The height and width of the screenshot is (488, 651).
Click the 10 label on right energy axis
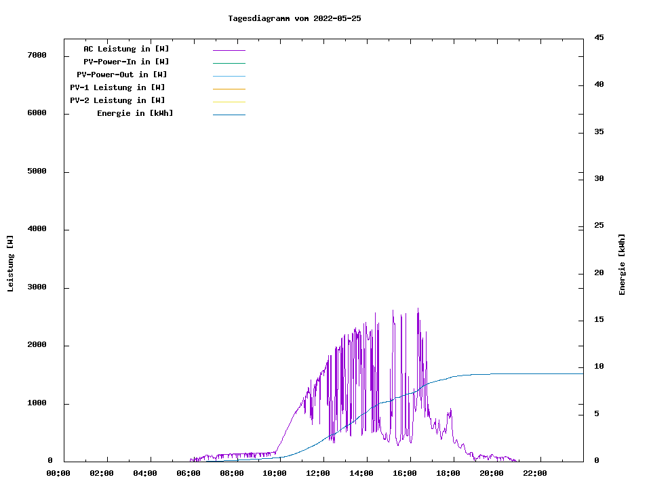599,367
